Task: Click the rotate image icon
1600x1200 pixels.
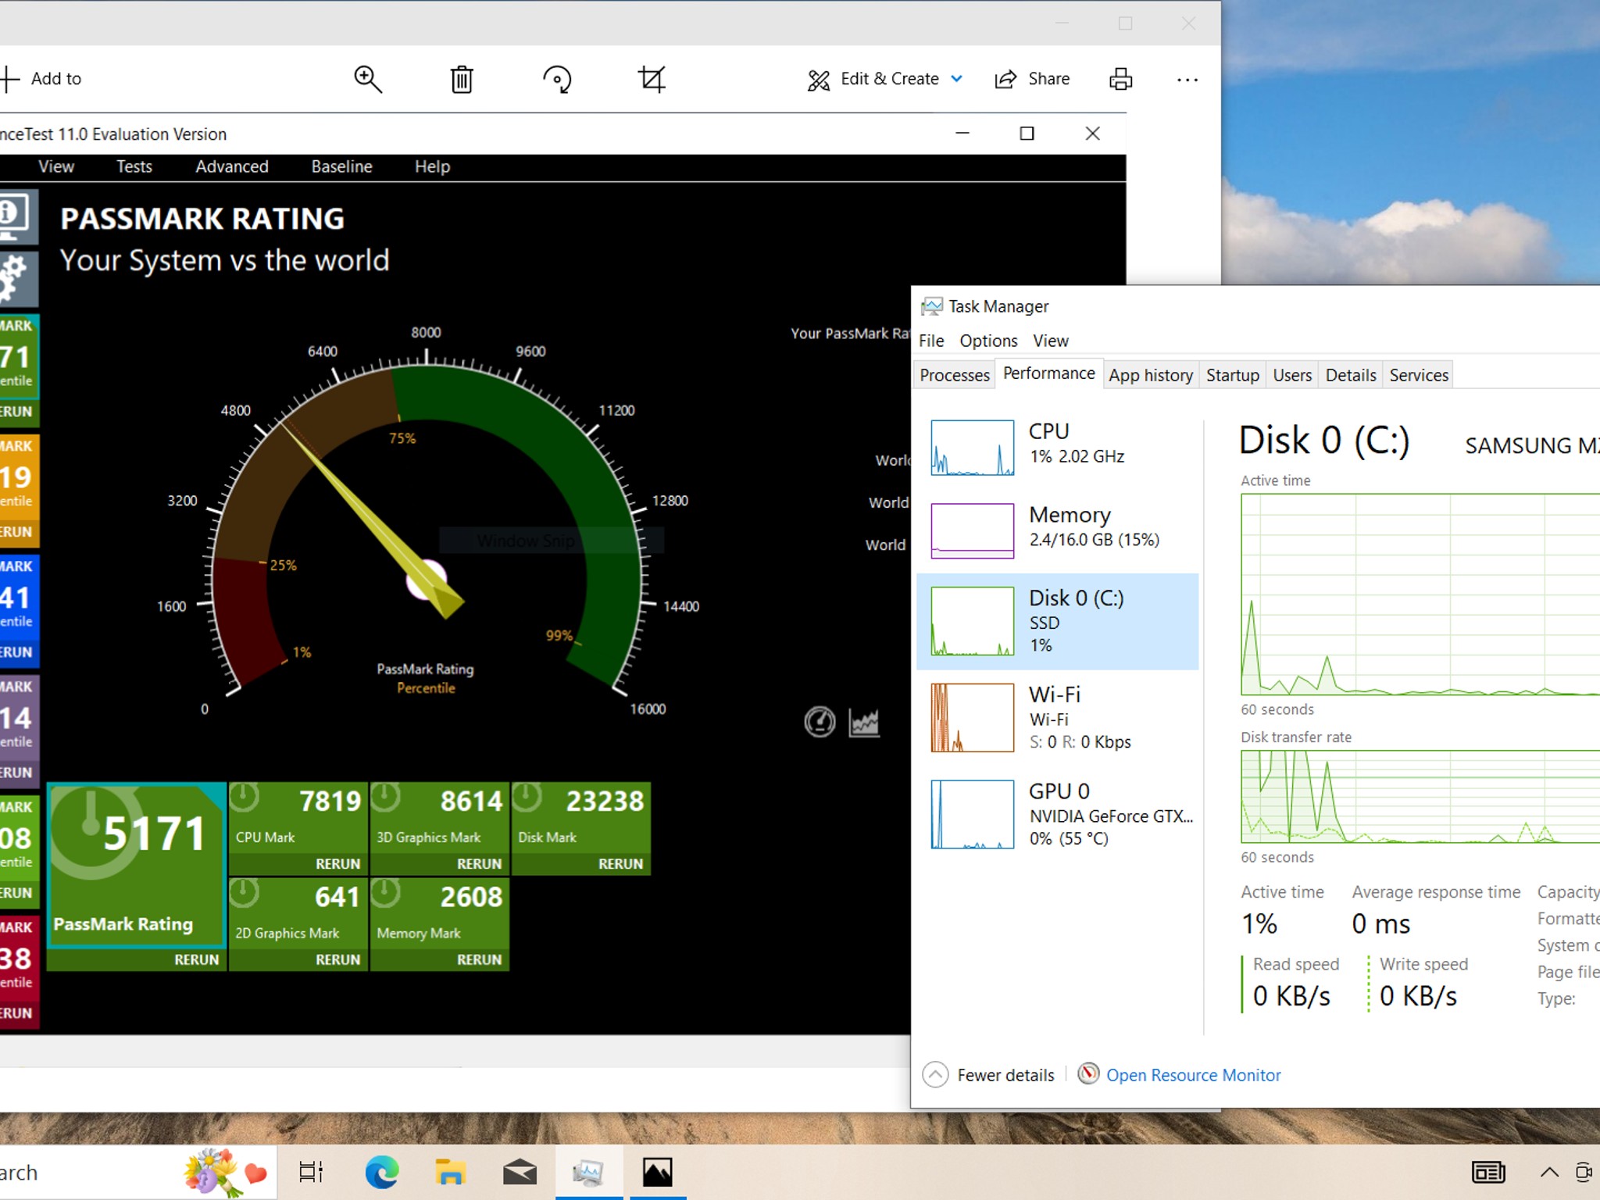Action: pyautogui.click(x=557, y=79)
